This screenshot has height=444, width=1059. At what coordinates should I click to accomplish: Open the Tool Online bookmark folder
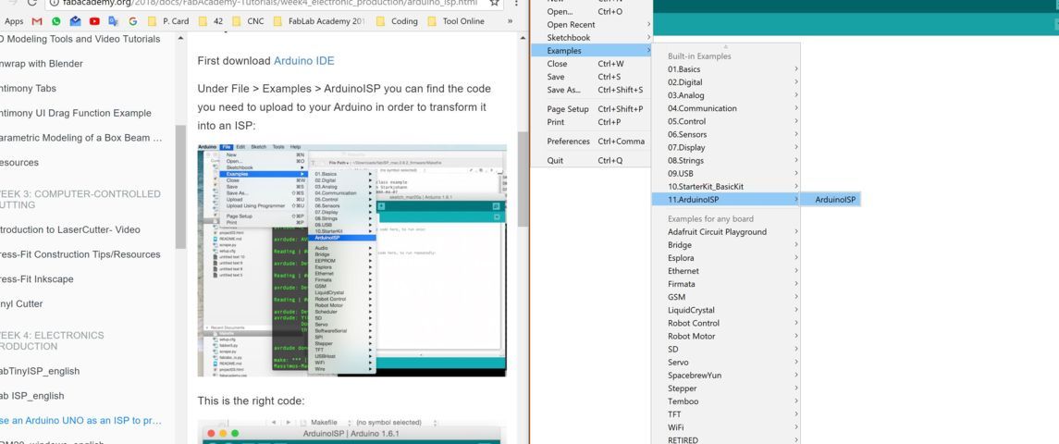click(x=456, y=21)
